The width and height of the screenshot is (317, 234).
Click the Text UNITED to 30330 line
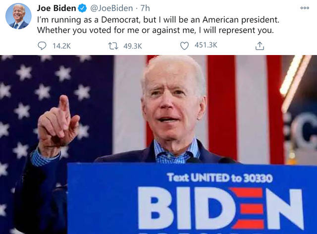220,177
